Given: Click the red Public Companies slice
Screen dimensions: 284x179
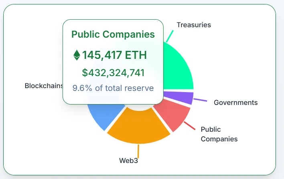Looking at the screenshot, I should pos(172,115).
